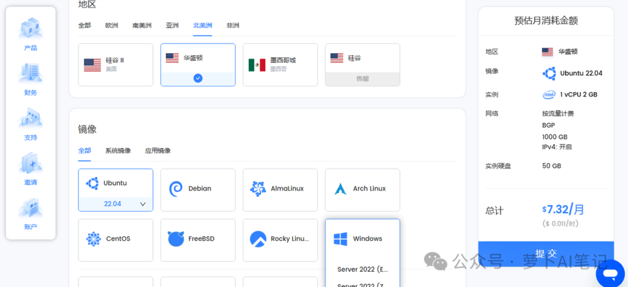Open the 账户 section in the sidebar
The height and width of the screenshot is (287, 628).
pyautogui.click(x=30, y=214)
